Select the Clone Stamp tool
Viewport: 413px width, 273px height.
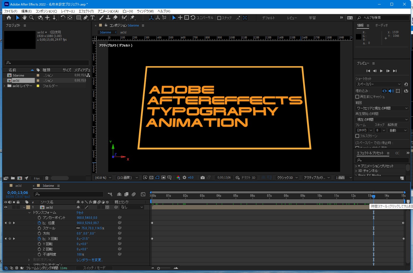(108, 18)
